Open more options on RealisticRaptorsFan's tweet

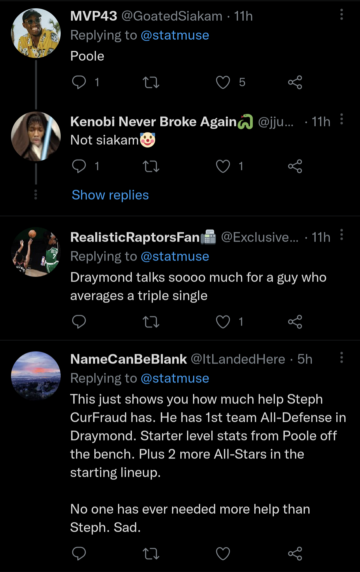[x=341, y=235]
